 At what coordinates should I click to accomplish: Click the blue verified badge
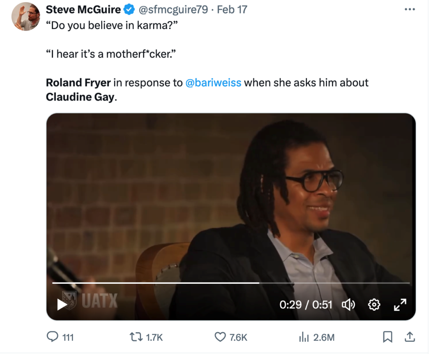click(128, 10)
